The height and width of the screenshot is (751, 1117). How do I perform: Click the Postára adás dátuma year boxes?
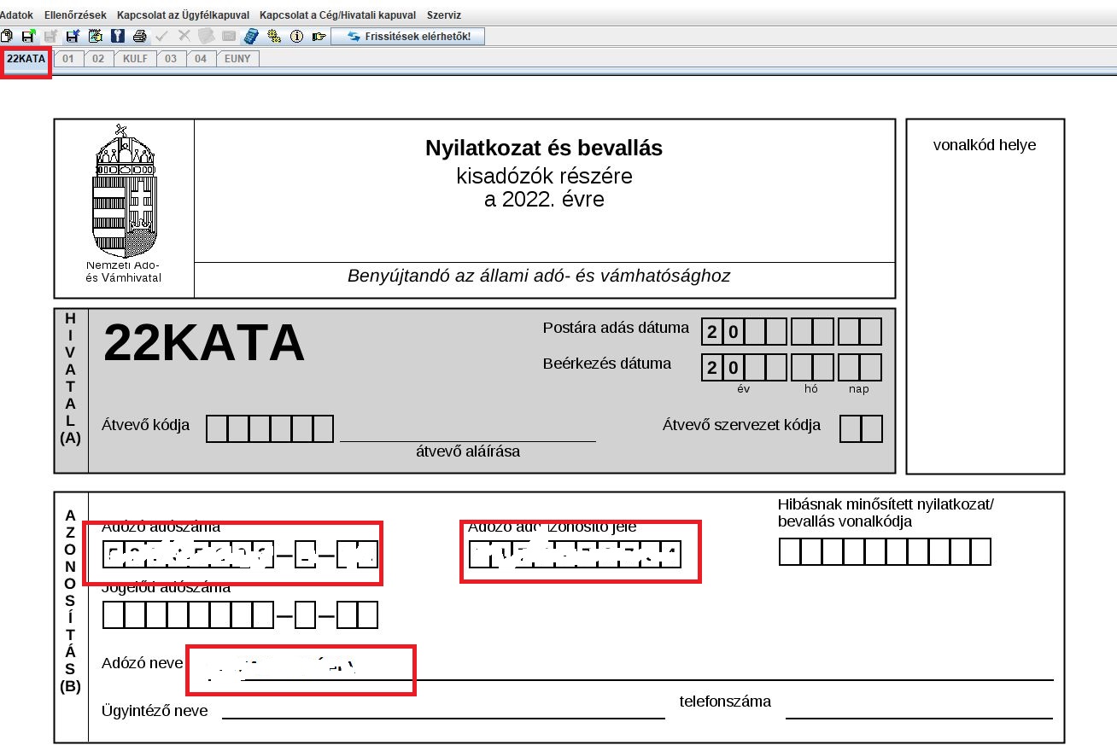744,331
